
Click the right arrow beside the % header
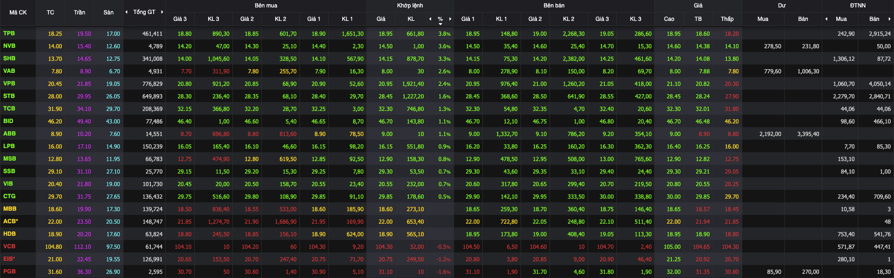pos(450,19)
